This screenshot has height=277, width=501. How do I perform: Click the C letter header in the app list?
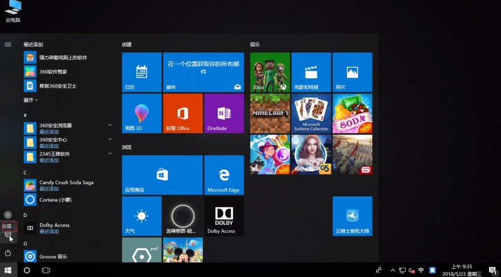coord(25,173)
